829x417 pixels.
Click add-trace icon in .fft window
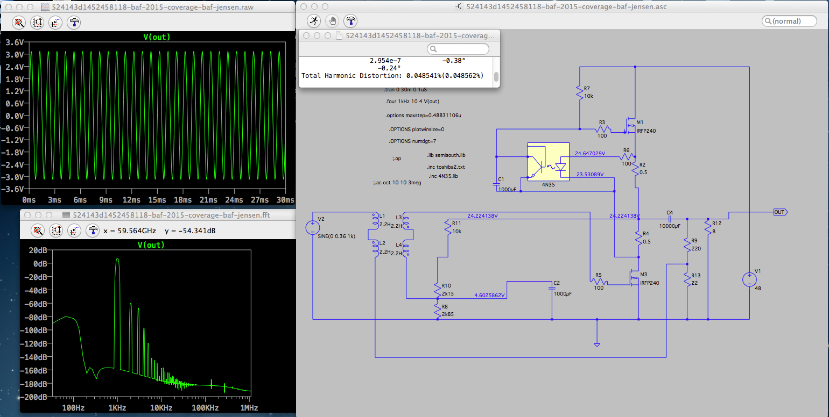point(74,231)
